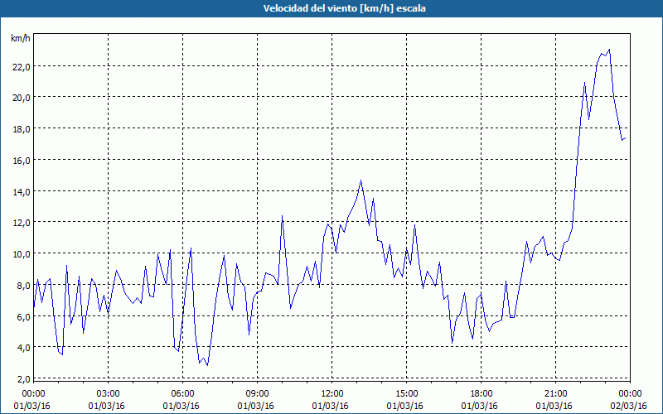Click the '01/03/16' date under '09:00'
Viewport: 663px width, 414px height.
(256, 406)
